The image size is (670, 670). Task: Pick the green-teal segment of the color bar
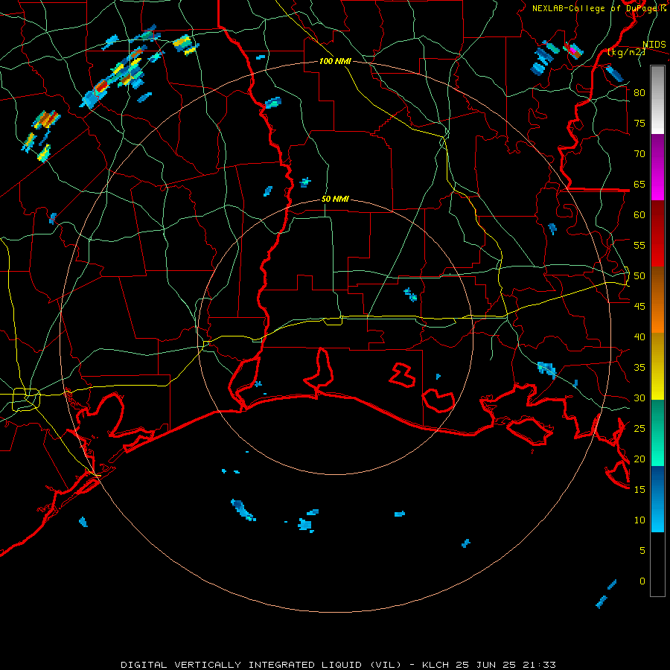(657, 433)
